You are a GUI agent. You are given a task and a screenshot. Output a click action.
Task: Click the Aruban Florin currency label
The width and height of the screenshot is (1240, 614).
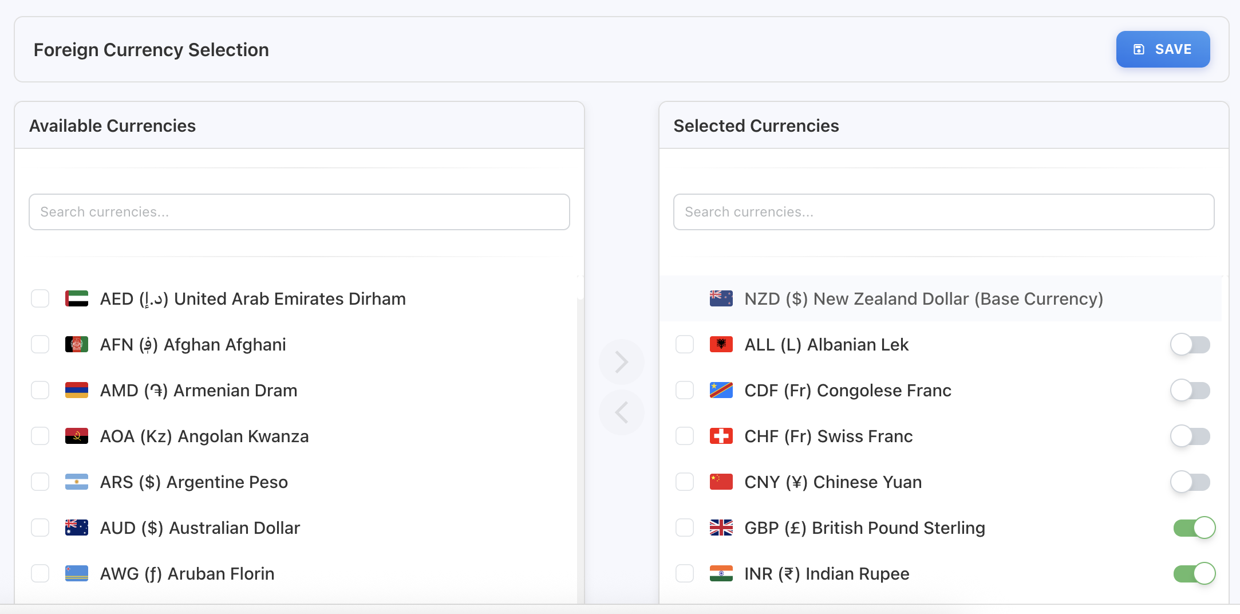187,574
